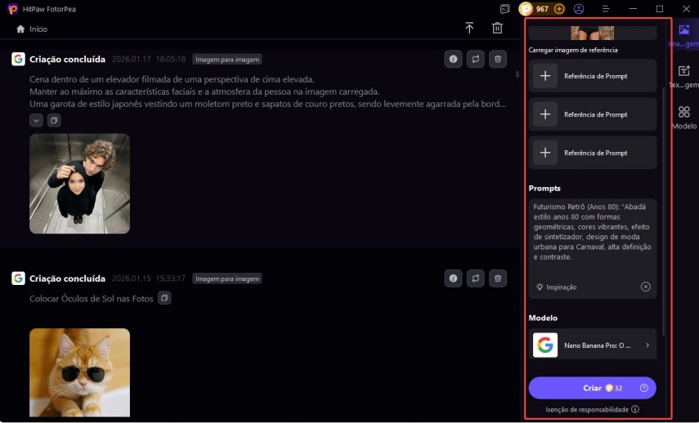Open the feedback chat icon in title bar

pos(504,9)
